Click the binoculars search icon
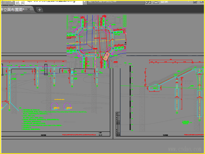This screenshot has height=154, width=205. coord(148,2)
